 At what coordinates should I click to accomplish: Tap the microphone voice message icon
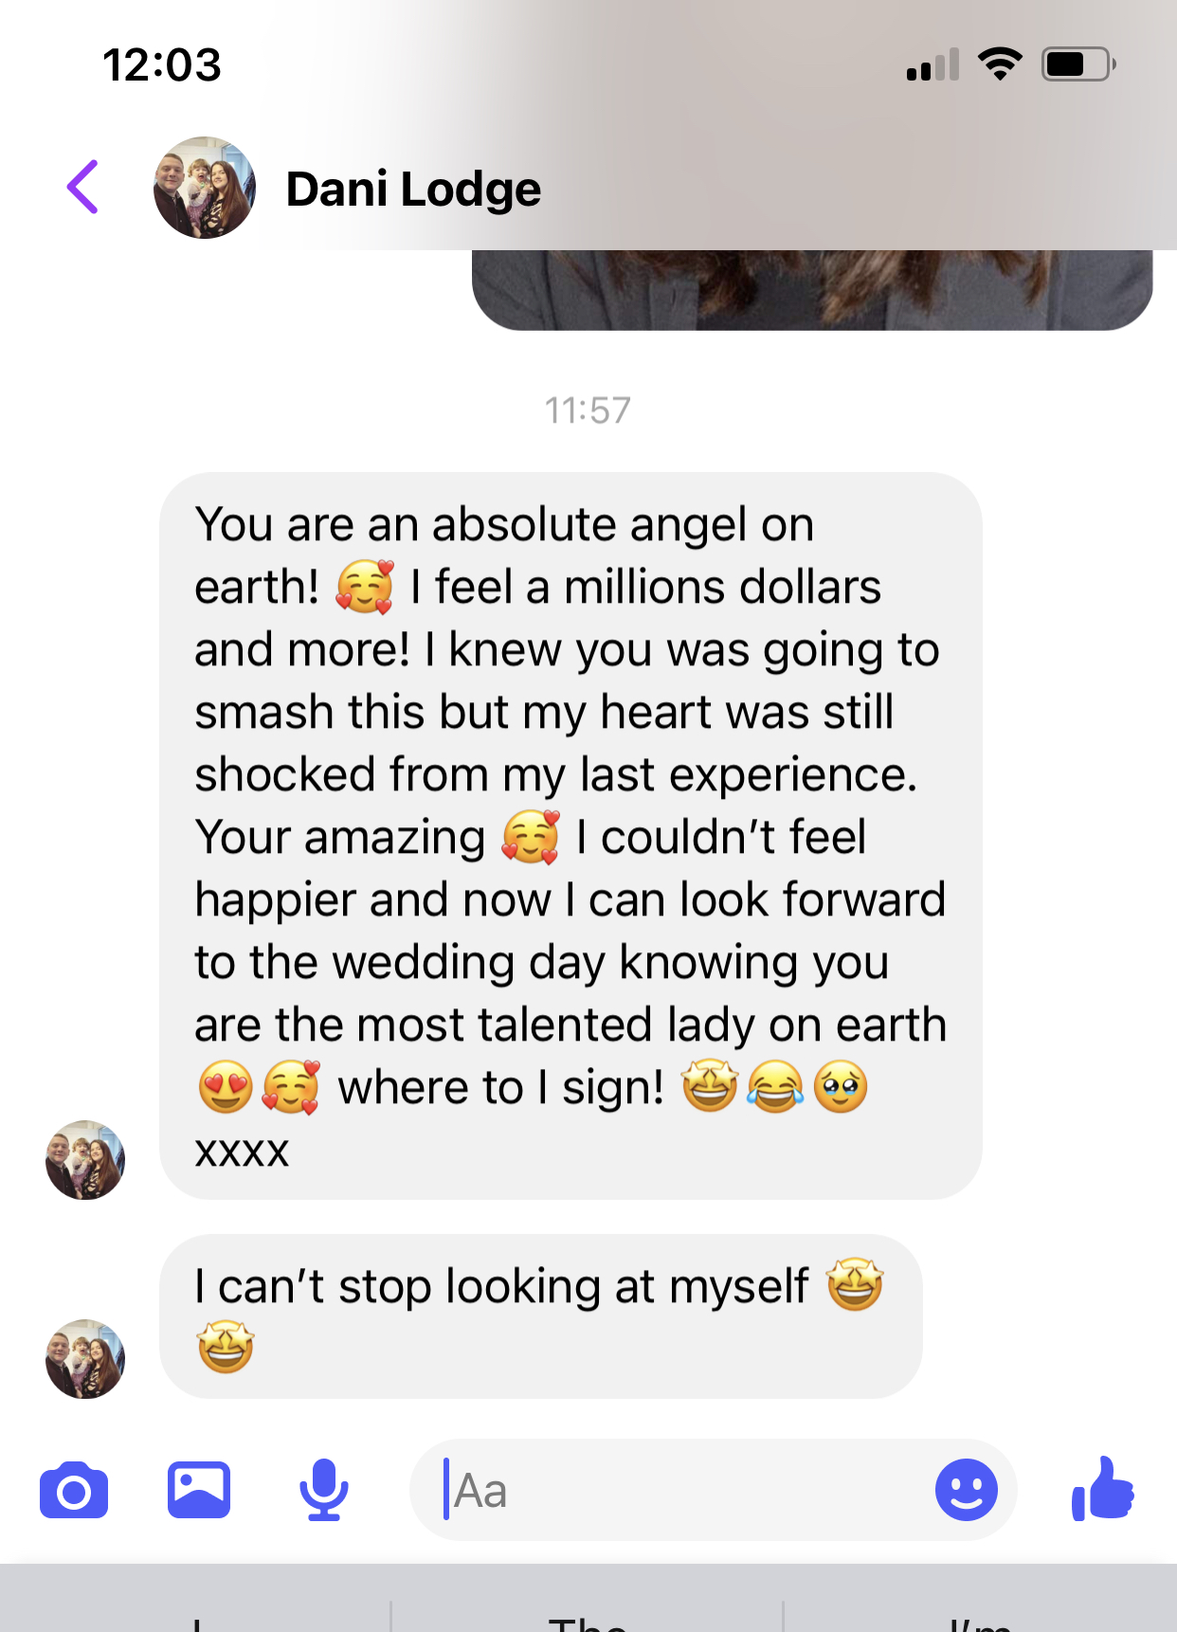click(x=324, y=1490)
